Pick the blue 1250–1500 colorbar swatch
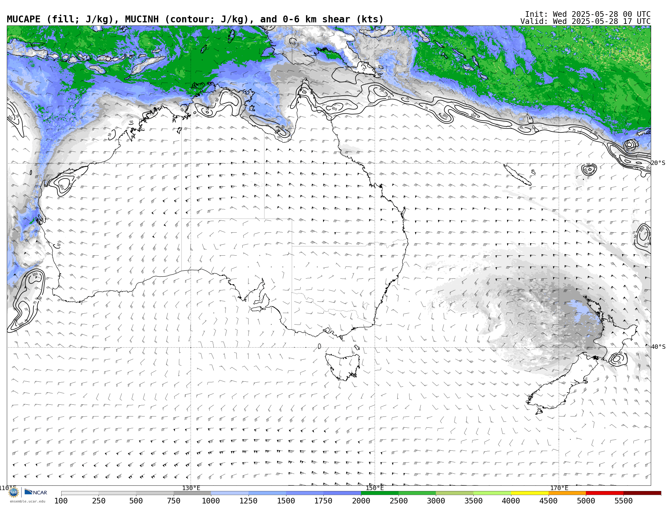The width and height of the screenshot is (671, 505). 267,493
